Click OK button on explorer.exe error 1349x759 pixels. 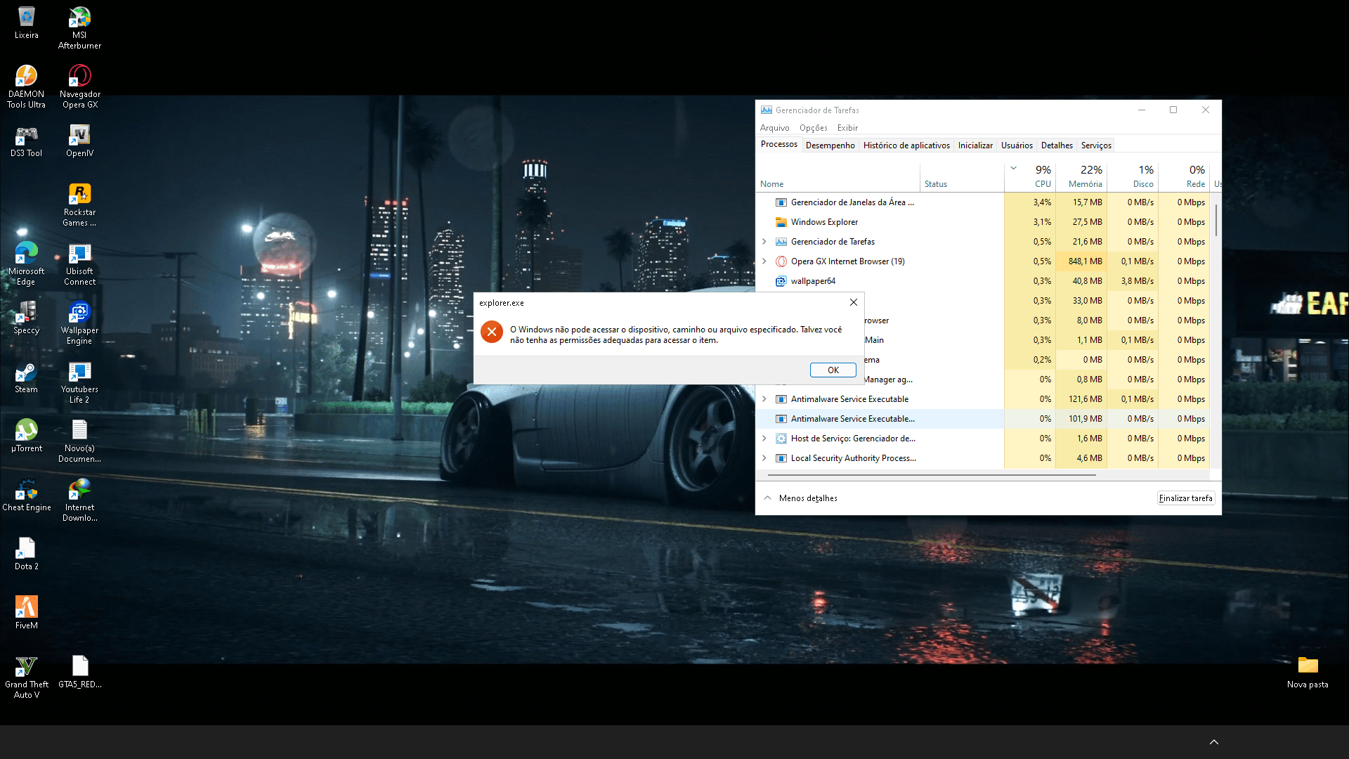(831, 369)
